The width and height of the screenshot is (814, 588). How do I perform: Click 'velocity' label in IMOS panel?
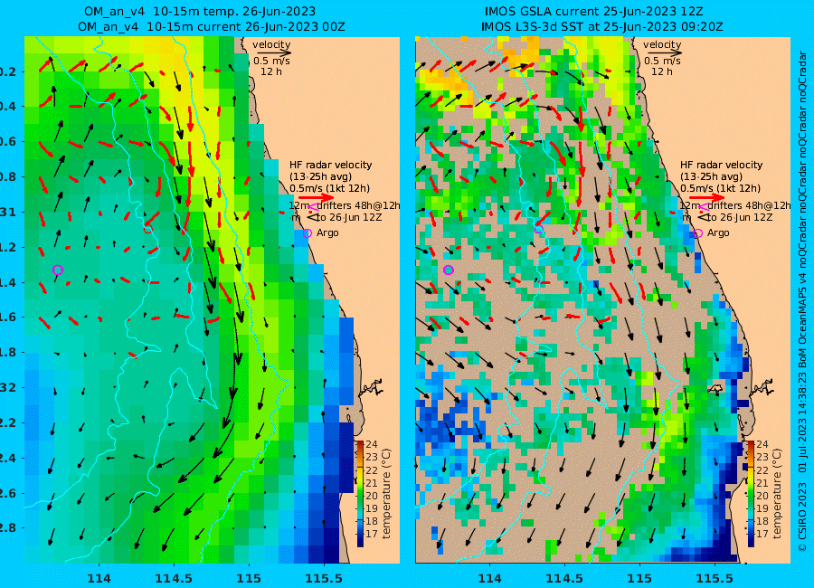(x=662, y=44)
